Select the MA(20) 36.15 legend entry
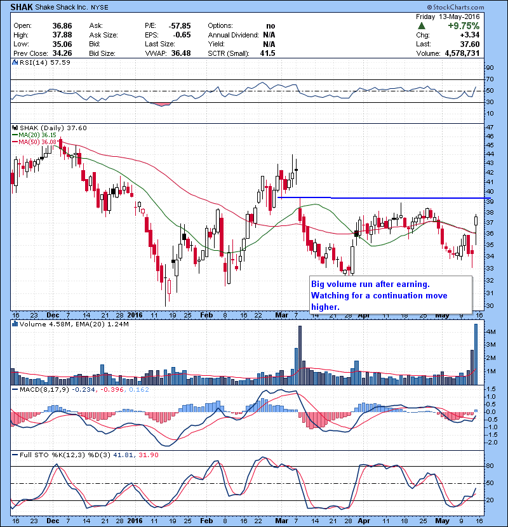 click(x=34, y=135)
